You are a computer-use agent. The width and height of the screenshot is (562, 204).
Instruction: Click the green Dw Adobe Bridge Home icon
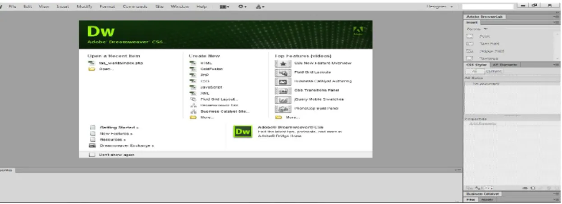click(x=242, y=131)
